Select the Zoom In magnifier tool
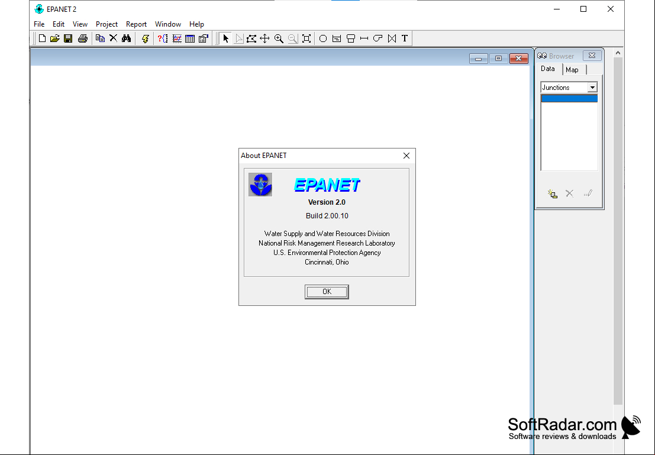655x455 pixels. [279, 38]
